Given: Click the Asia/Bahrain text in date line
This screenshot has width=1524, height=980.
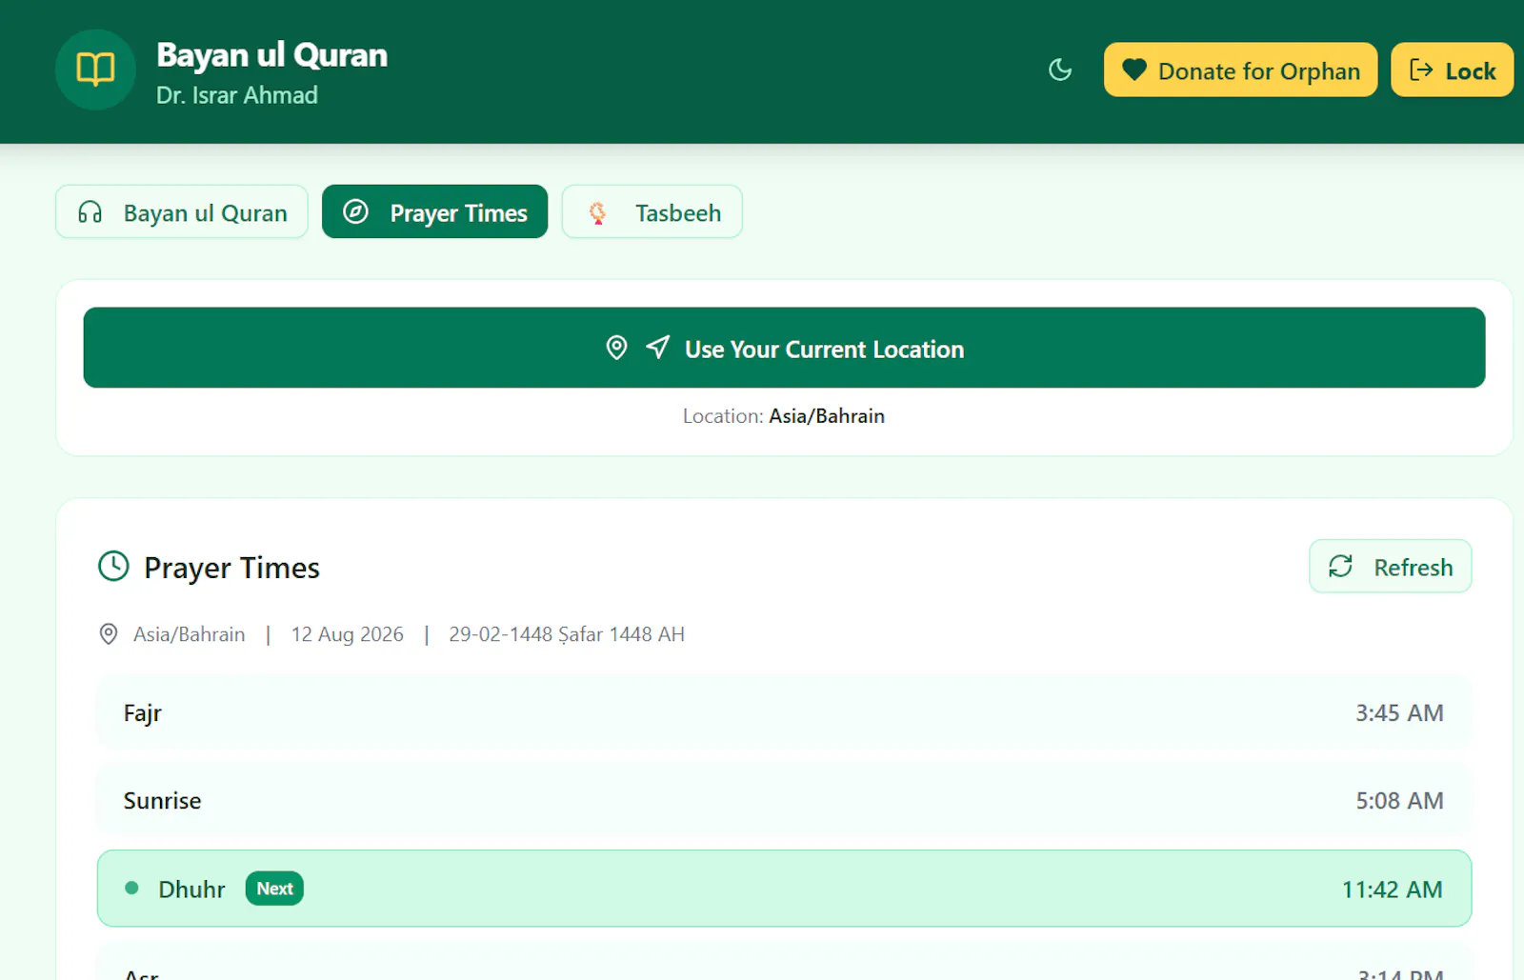Looking at the screenshot, I should [189, 634].
